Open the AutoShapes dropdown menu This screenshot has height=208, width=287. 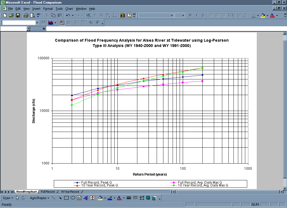pos(39,198)
